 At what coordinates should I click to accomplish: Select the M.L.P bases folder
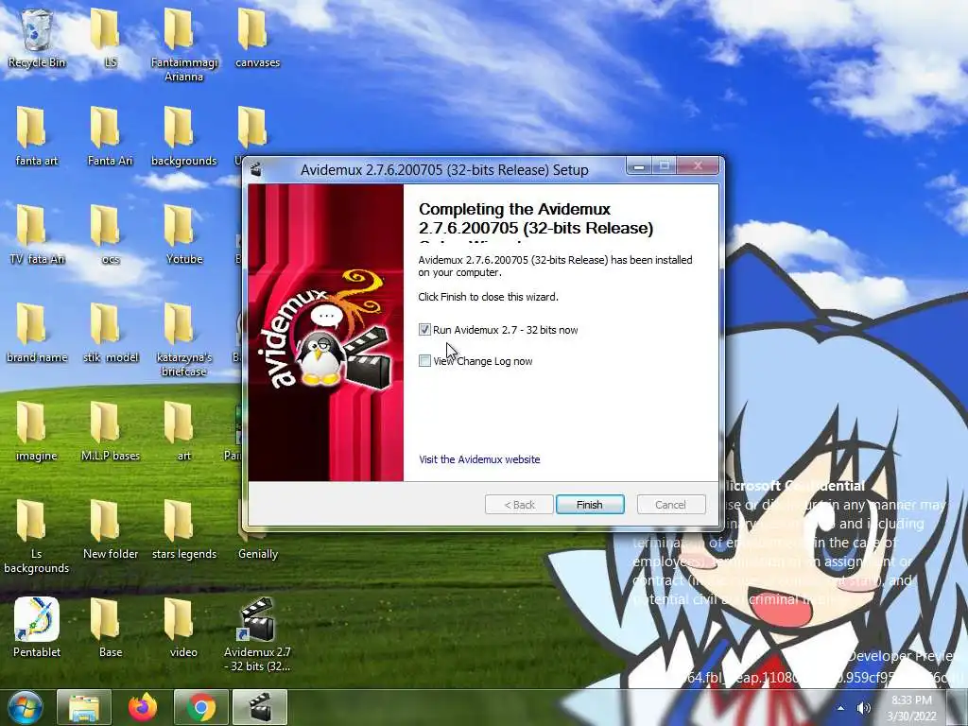pos(110,431)
